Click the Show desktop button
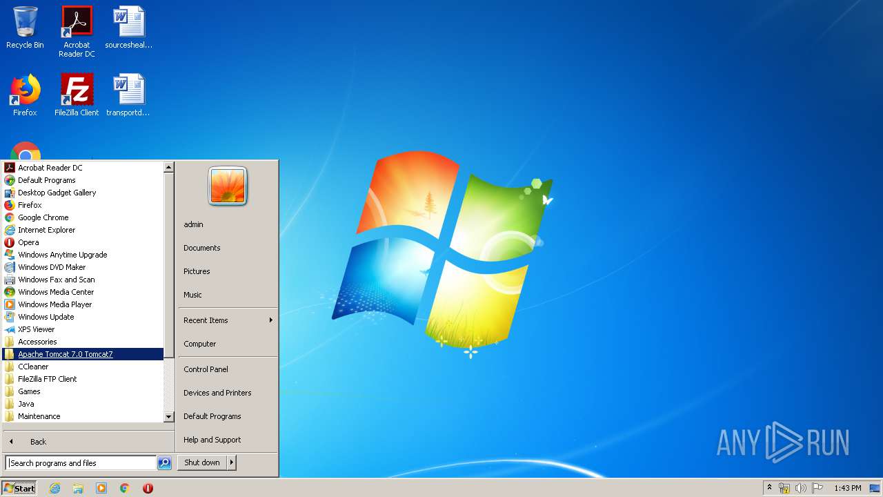883x497 pixels. [875, 488]
